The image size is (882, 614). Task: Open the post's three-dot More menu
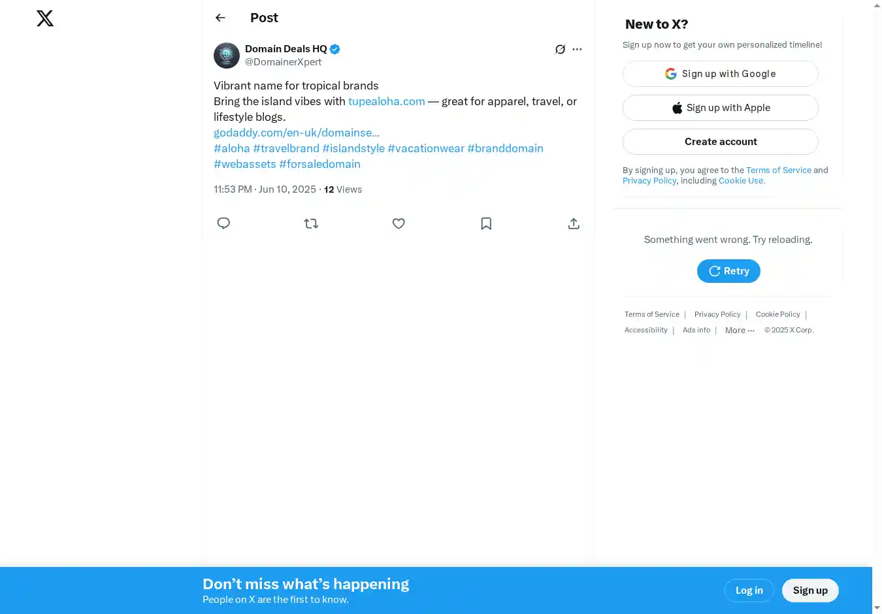[x=577, y=49]
